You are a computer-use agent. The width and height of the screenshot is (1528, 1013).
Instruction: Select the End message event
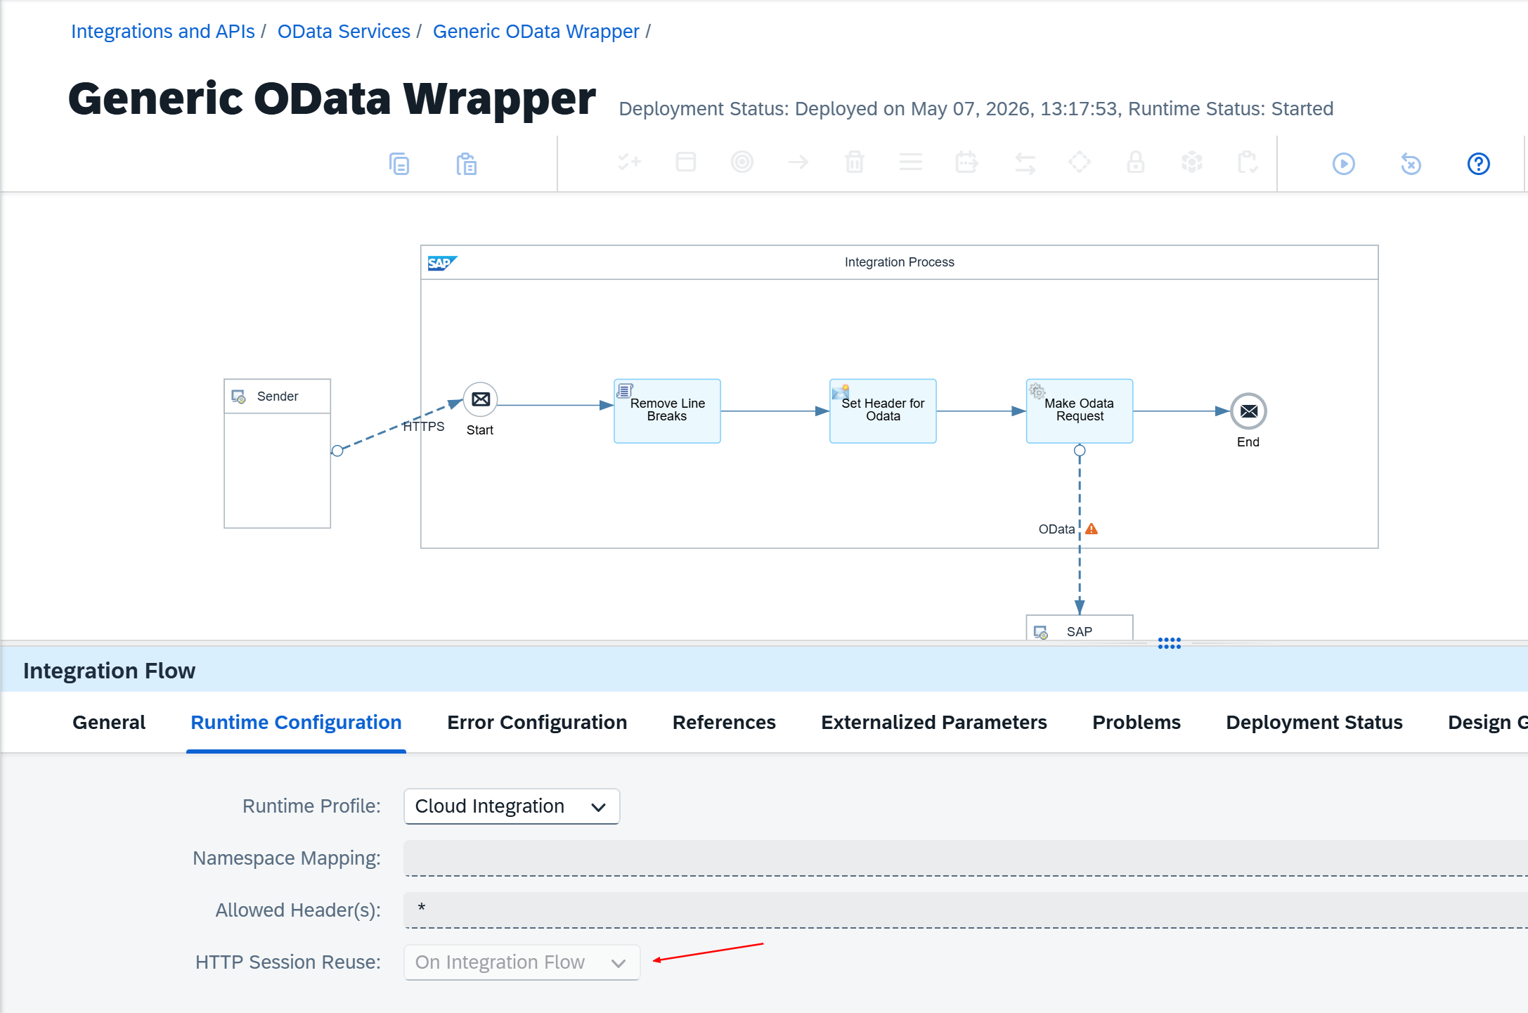(x=1249, y=411)
